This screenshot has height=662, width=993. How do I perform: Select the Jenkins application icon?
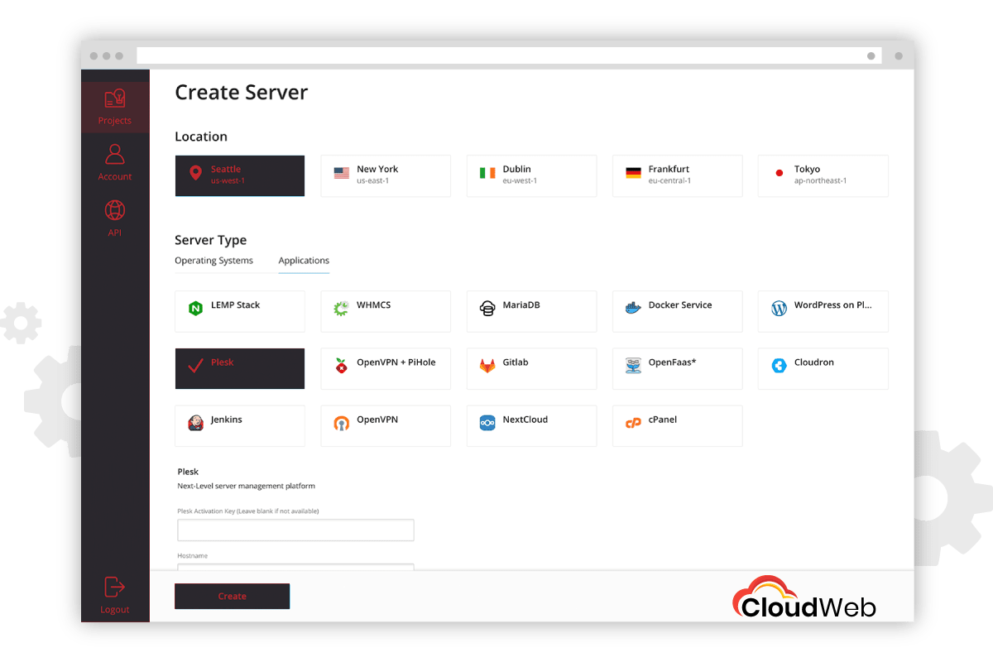(x=195, y=423)
